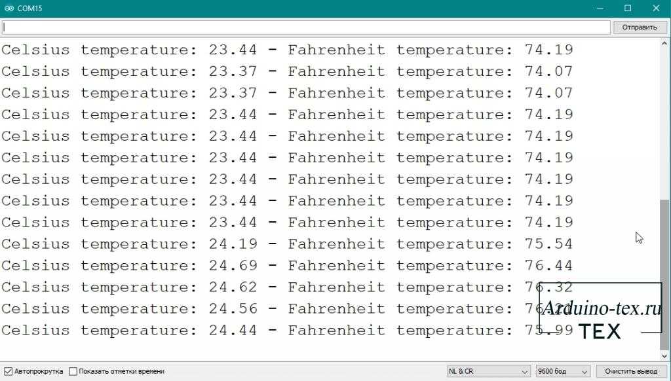
Task: Toggle the Автопрокрутка checkbox
Action: tap(9, 371)
